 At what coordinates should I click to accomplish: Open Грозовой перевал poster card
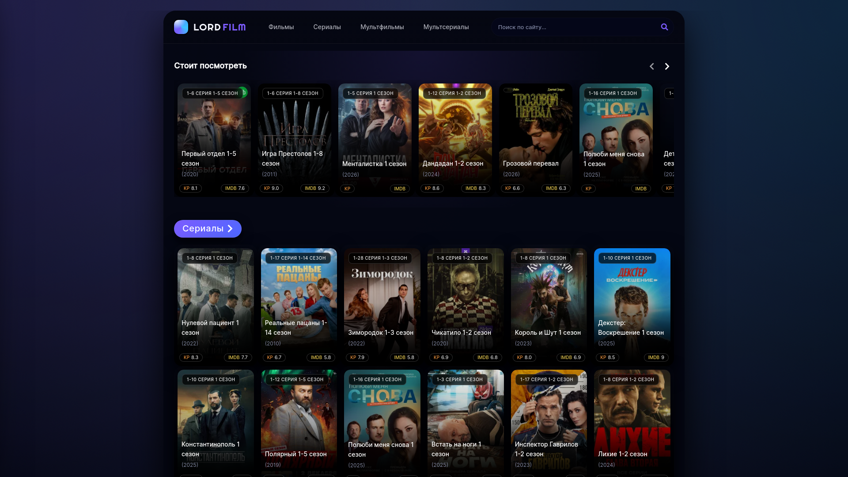[x=535, y=132]
